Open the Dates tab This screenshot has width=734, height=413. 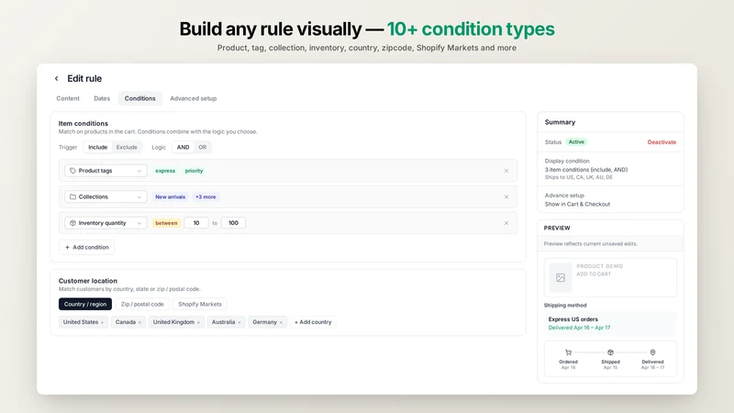click(x=102, y=98)
